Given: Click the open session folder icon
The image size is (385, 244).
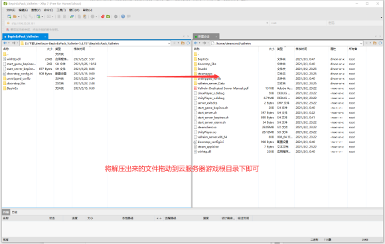Looking at the screenshot, I should click(x=15, y=17).
